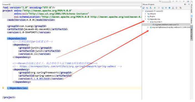
Task: Collapse all nodes in Maven tree
Action: pos(176,8)
